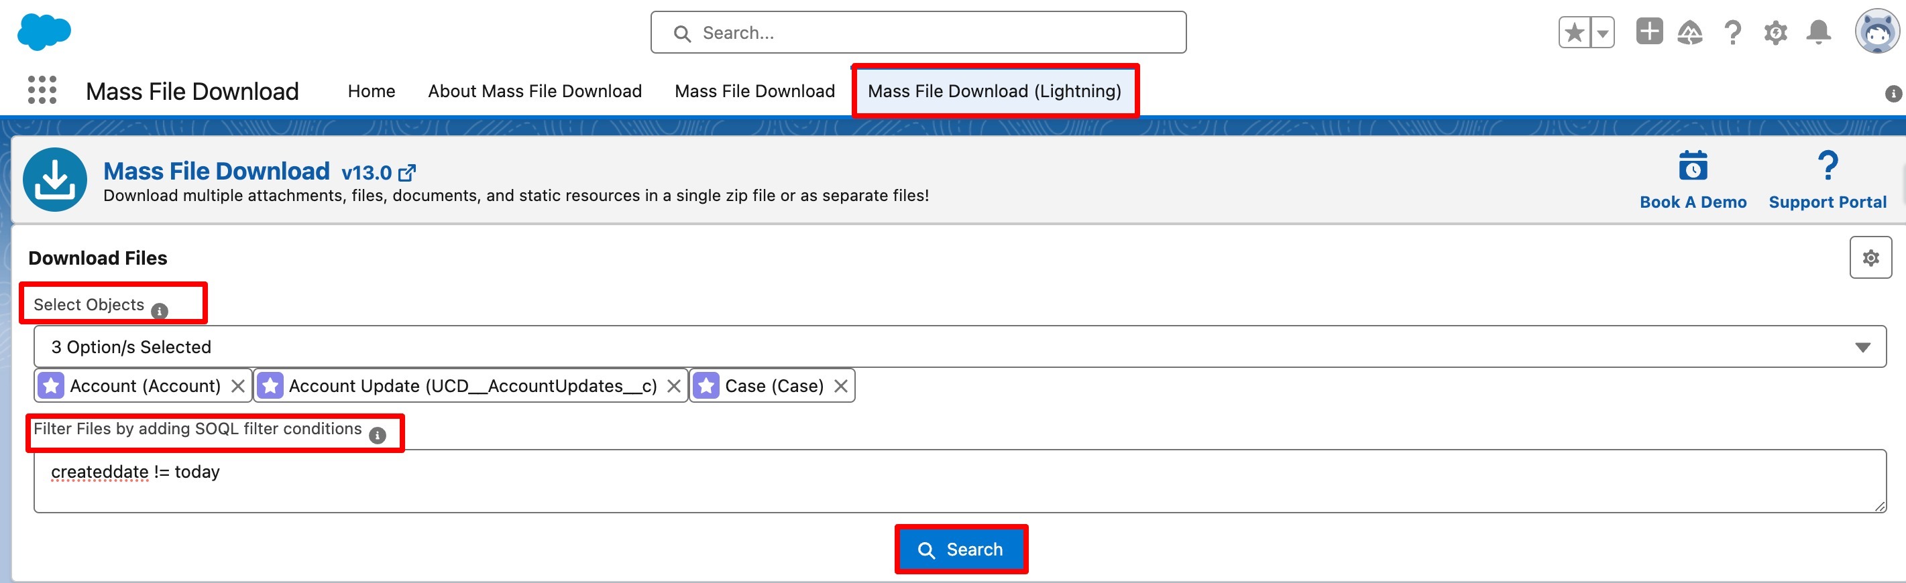The width and height of the screenshot is (1906, 583).
Task: Click the Salesforce cloud logo
Action: click(x=44, y=33)
